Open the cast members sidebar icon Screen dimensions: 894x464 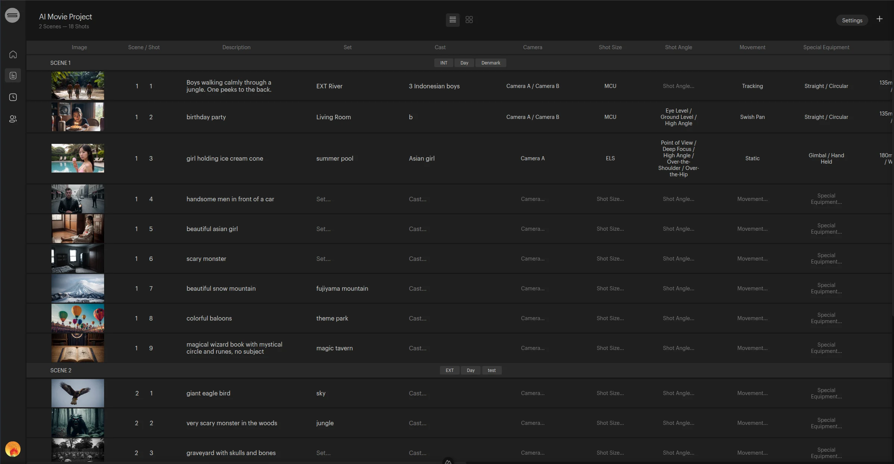click(x=13, y=119)
